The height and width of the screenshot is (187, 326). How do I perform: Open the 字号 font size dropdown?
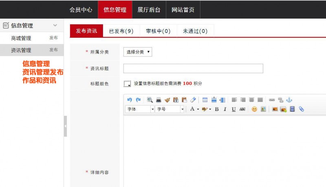coord(170,109)
